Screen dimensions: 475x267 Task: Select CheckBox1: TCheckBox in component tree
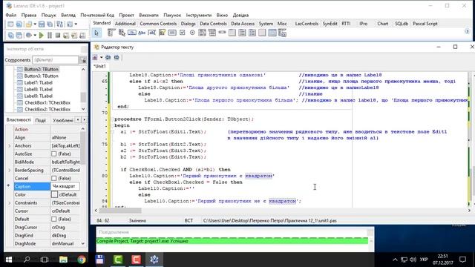pyautogui.click(x=47, y=102)
